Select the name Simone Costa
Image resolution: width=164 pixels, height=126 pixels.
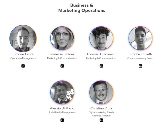pos(23,54)
